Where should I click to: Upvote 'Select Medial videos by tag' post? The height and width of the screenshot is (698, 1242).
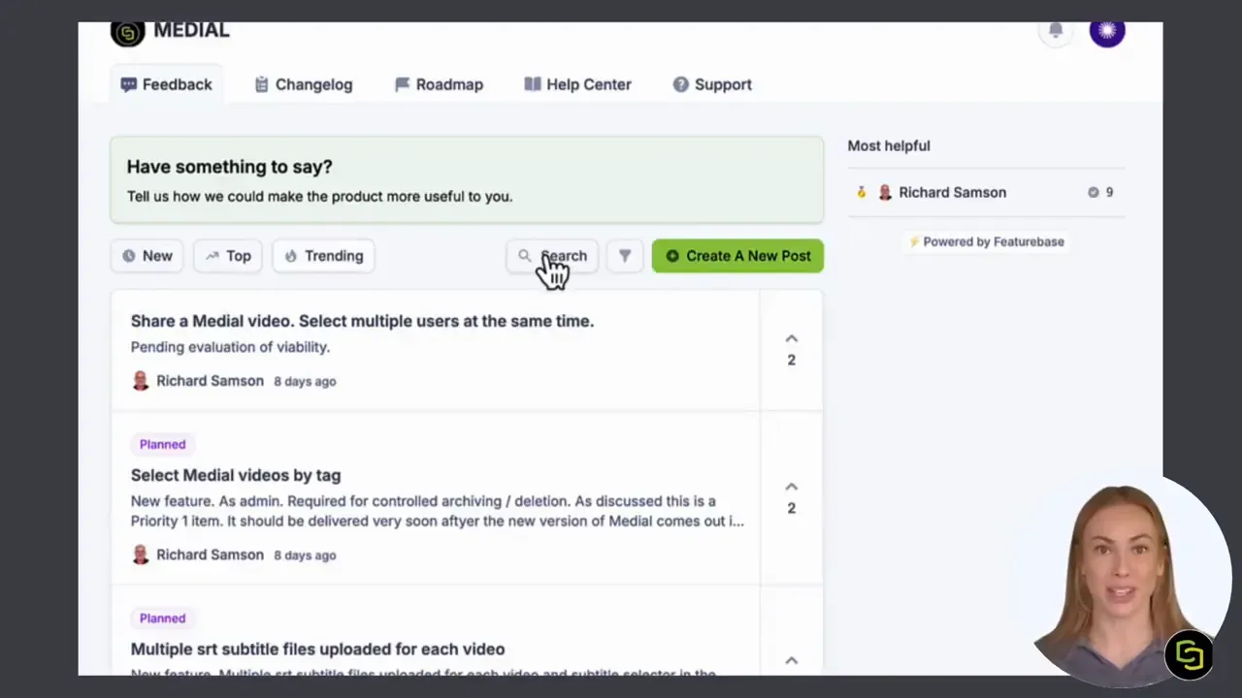click(x=791, y=497)
